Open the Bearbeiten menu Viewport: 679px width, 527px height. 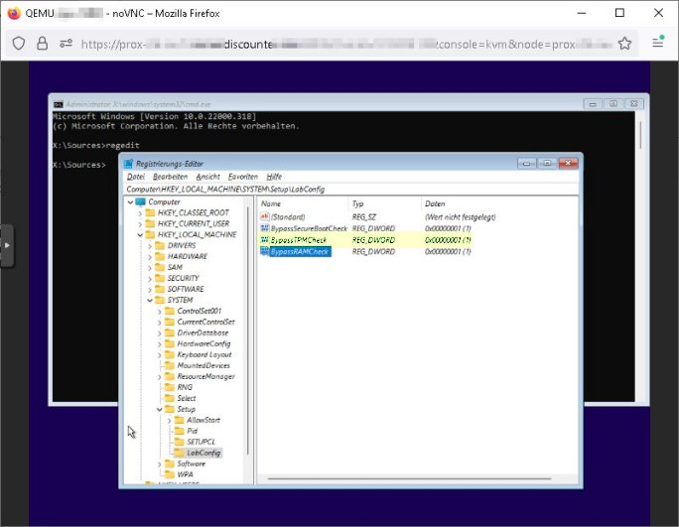click(170, 177)
